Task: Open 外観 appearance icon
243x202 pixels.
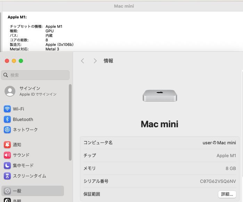Action: (7, 200)
